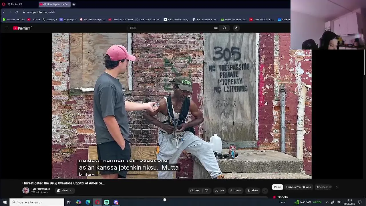This screenshot has width=366, height=206.
Task: Open the clock showing 25/08/2025
Action: 349,202
